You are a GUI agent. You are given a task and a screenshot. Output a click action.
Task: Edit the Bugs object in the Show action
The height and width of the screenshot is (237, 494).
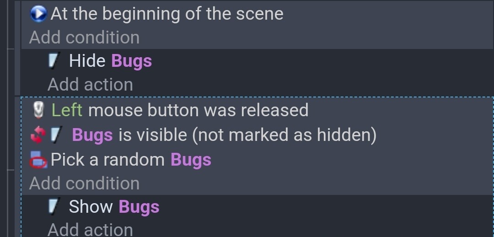coord(139,207)
